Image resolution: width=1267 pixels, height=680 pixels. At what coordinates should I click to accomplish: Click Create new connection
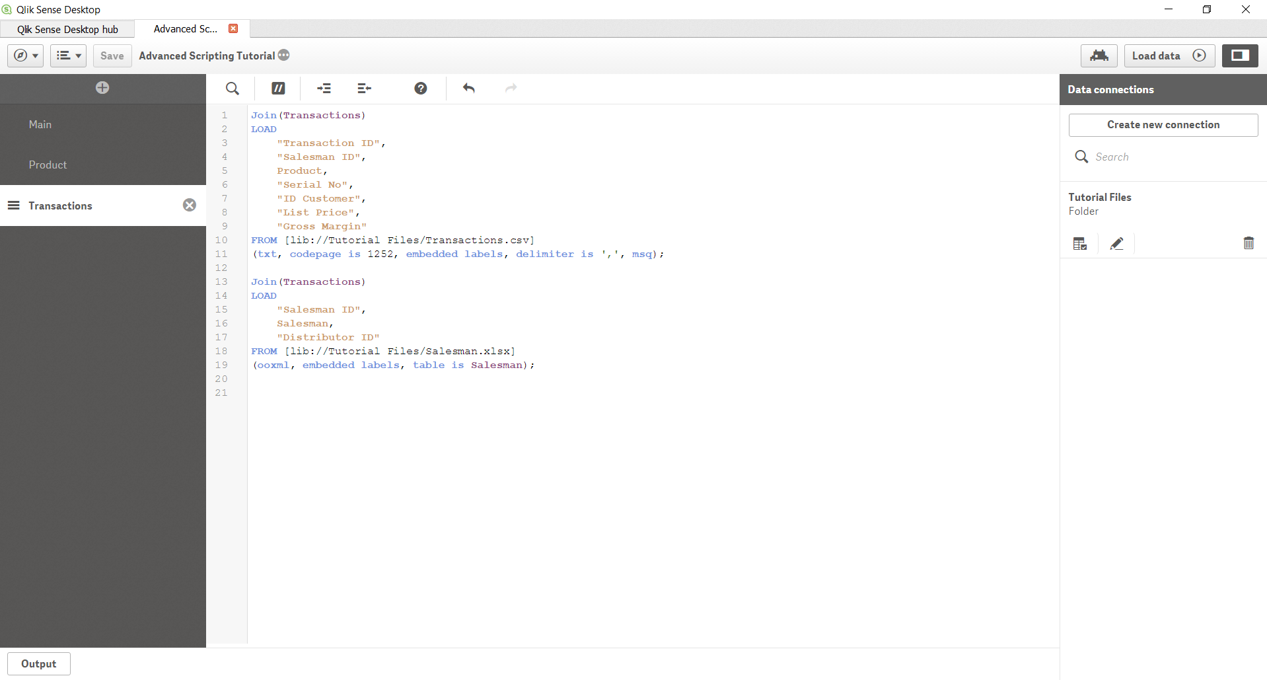pos(1163,125)
